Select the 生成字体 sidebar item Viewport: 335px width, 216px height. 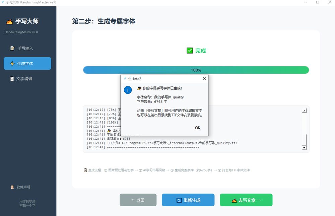27,63
